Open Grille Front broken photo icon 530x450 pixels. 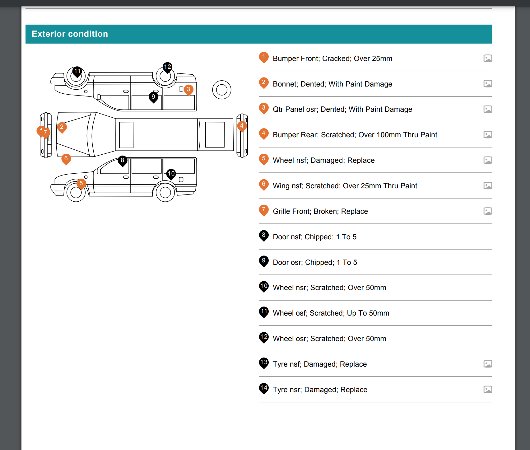coord(487,211)
